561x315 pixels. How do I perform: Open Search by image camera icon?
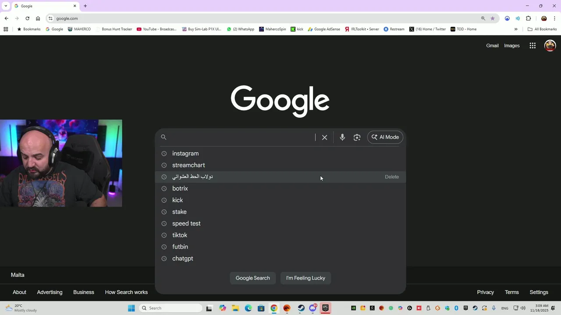coord(357,137)
